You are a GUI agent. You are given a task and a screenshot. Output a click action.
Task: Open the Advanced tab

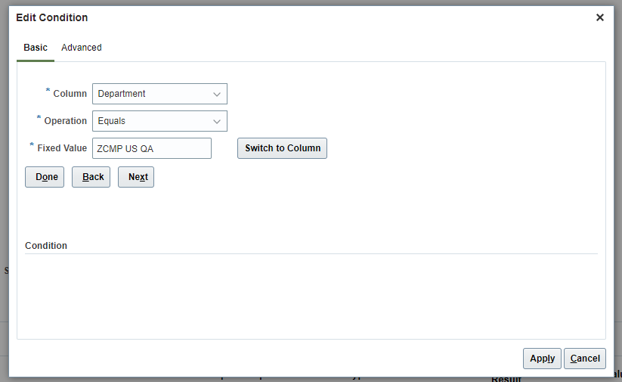[x=82, y=48]
